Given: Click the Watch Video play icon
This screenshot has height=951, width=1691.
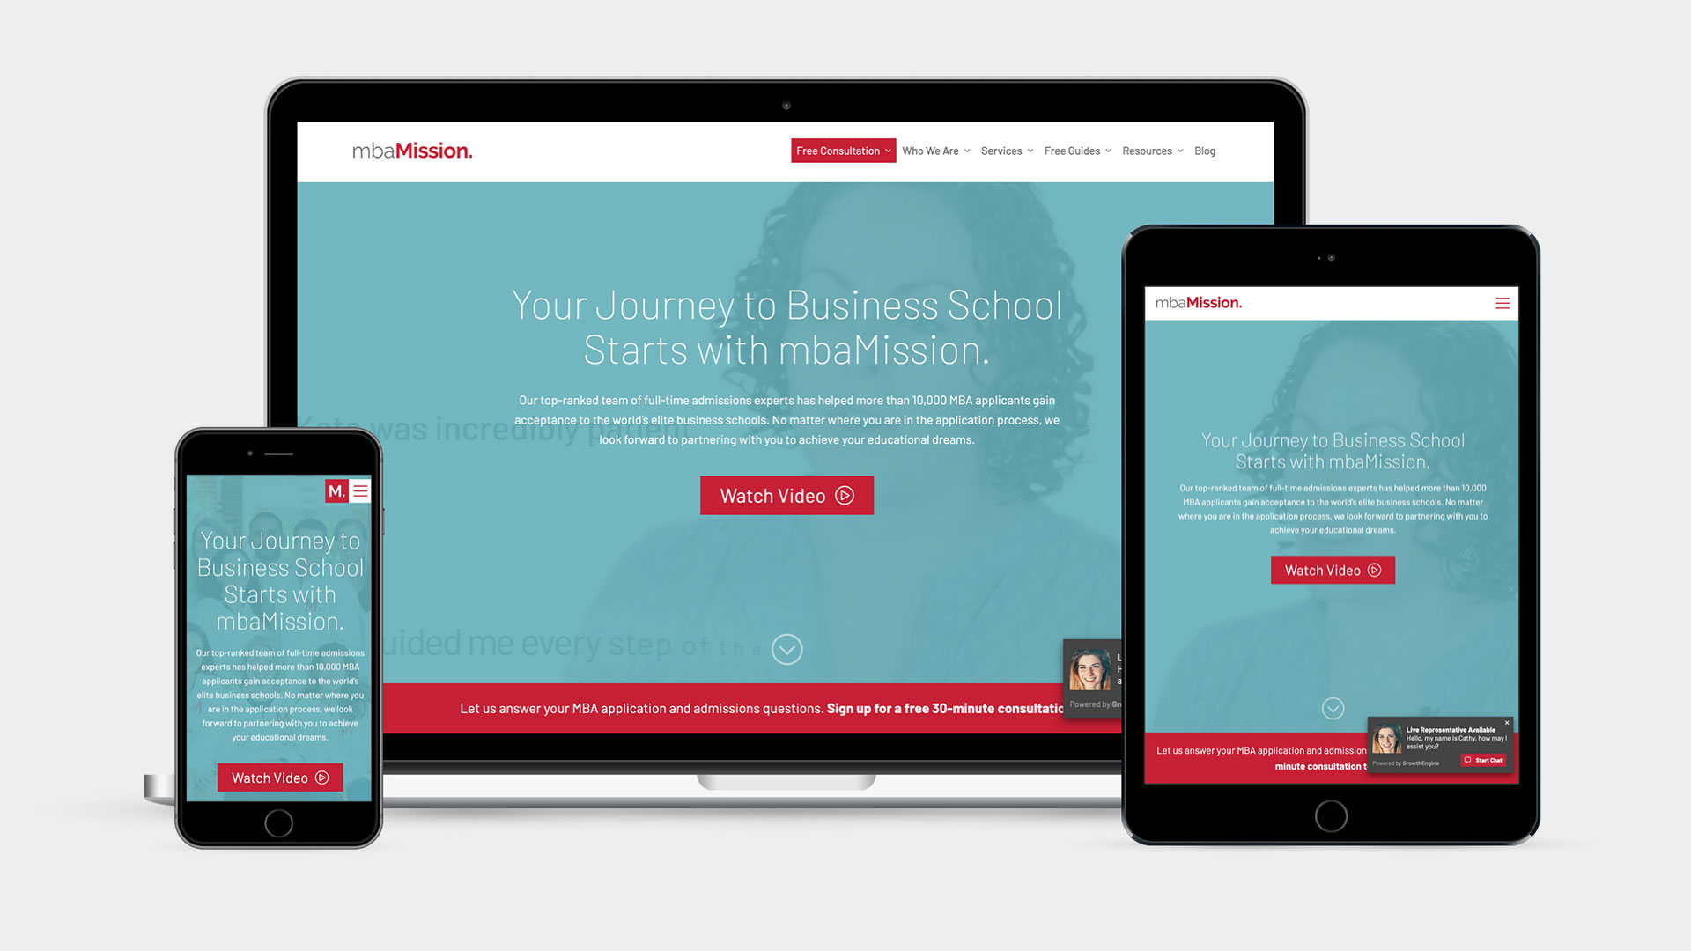Looking at the screenshot, I should click(x=846, y=495).
